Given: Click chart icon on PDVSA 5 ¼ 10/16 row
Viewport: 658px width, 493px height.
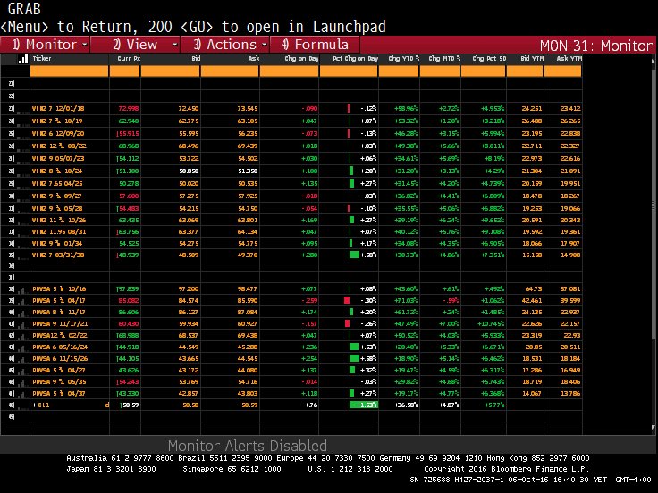Looking at the screenshot, I should 21,289.
